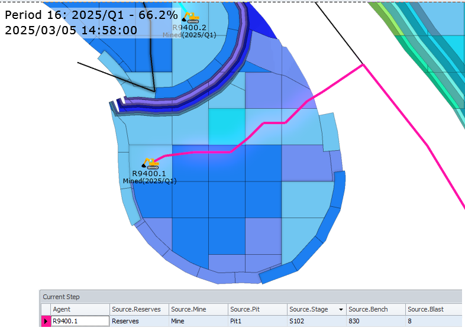Viewport: 465px width, 334px height.
Task: Select the blast value 8 cell
Action: click(433, 321)
